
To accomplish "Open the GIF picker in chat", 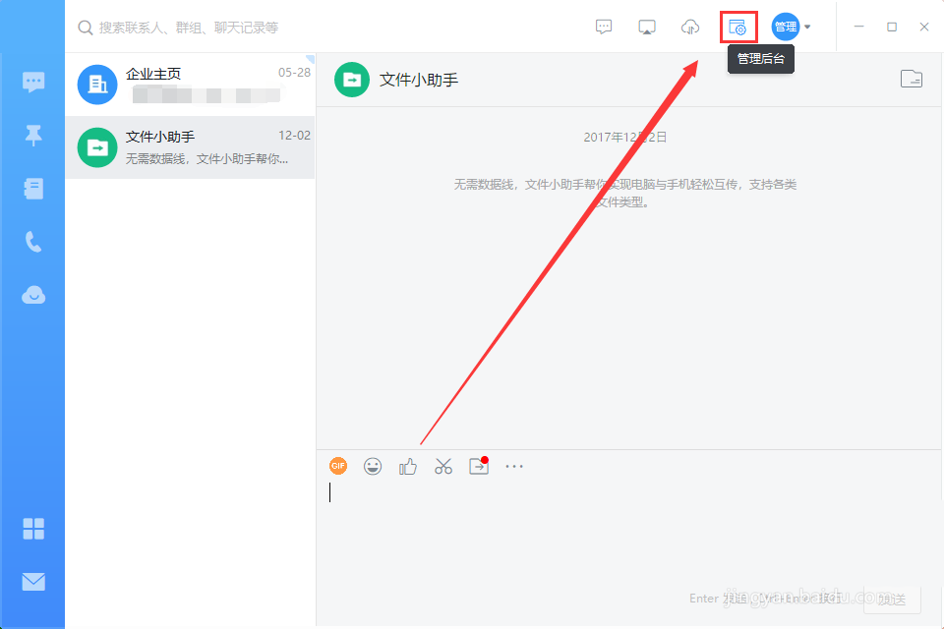I will point(338,466).
